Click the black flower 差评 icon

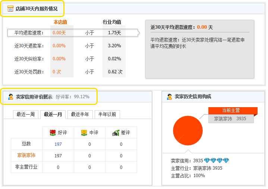[116, 132]
